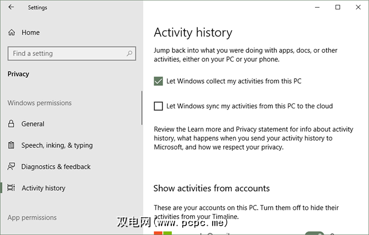Open the General privacy page

33,124
